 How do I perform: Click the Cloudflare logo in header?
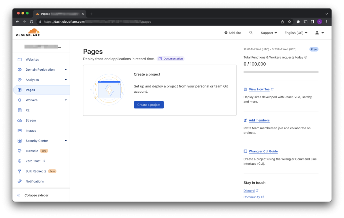pos(28,32)
